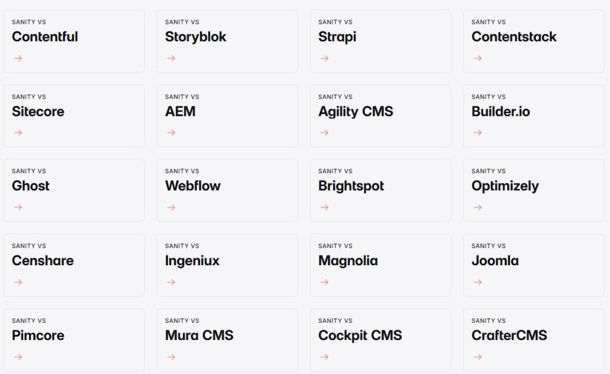The width and height of the screenshot is (610, 374).
Task: Click the arrow icon under CrafterCMS
Action: pos(477,357)
